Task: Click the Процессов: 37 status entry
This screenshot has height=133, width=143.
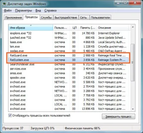Action: coord(13,128)
